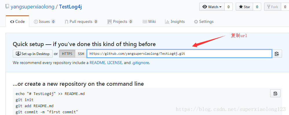Star the TestLog4j repository
The height and width of the screenshot is (115, 289).
tap(244, 7)
